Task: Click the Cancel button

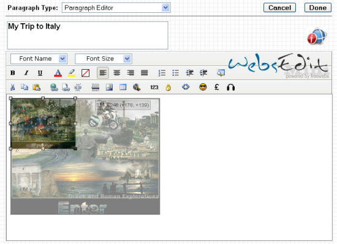Action: click(x=279, y=8)
